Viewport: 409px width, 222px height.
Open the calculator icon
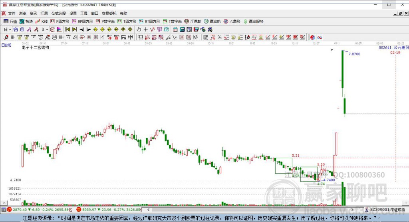tap(182, 29)
